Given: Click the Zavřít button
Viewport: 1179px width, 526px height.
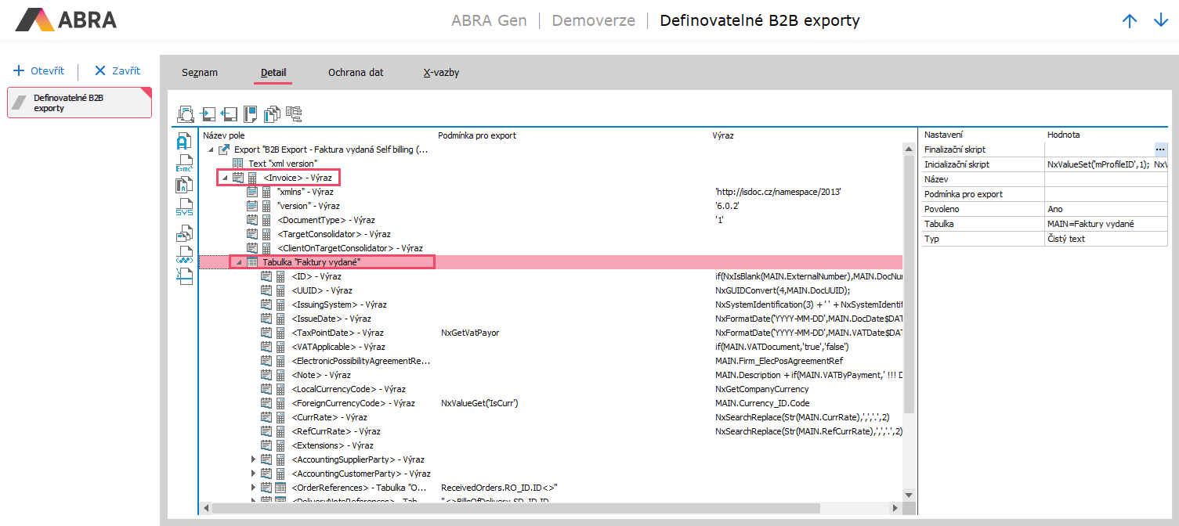Looking at the screenshot, I should pos(118,70).
